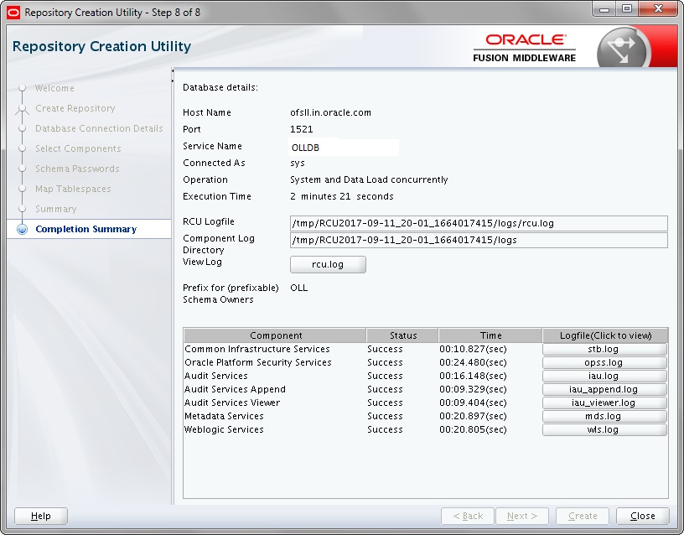Click the Component Log Directory field

coord(479,240)
